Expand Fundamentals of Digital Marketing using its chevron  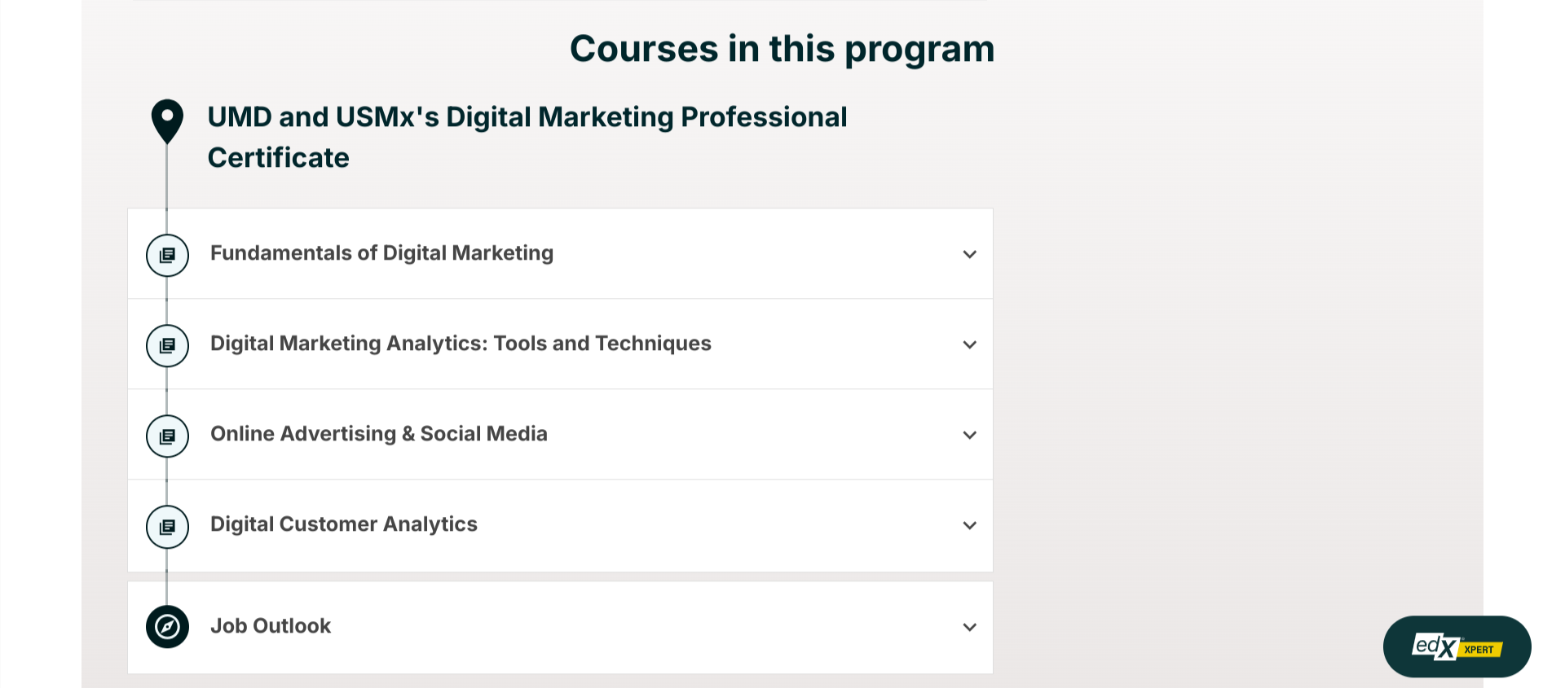969,254
